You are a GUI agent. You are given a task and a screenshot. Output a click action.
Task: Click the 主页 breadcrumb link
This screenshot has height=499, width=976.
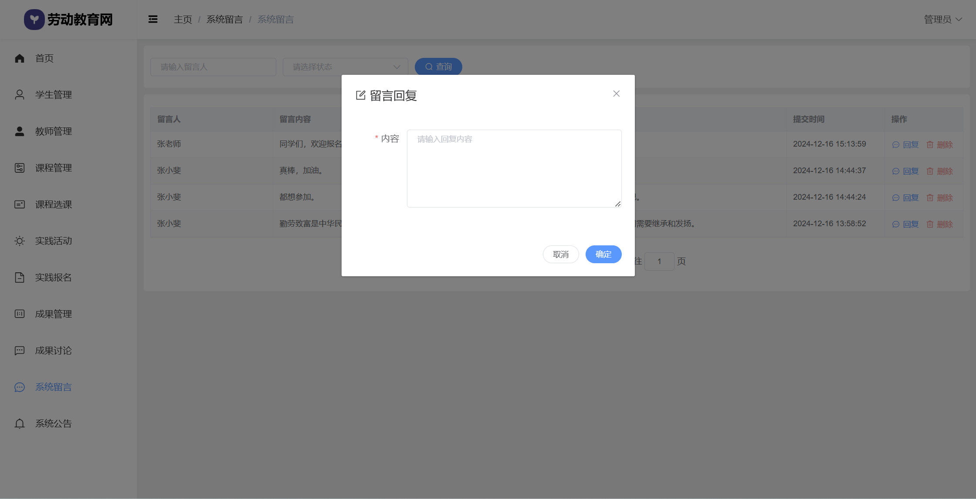(183, 20)
